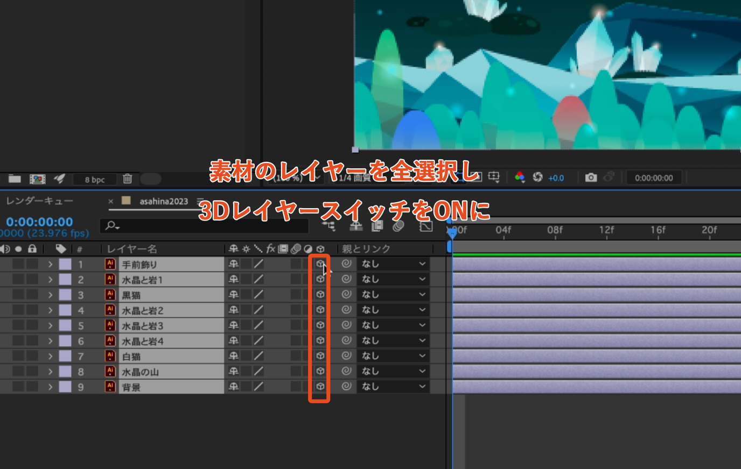Expand the 背景 layer properties
The height and width of the screenshot is (469, 741).
50,387
